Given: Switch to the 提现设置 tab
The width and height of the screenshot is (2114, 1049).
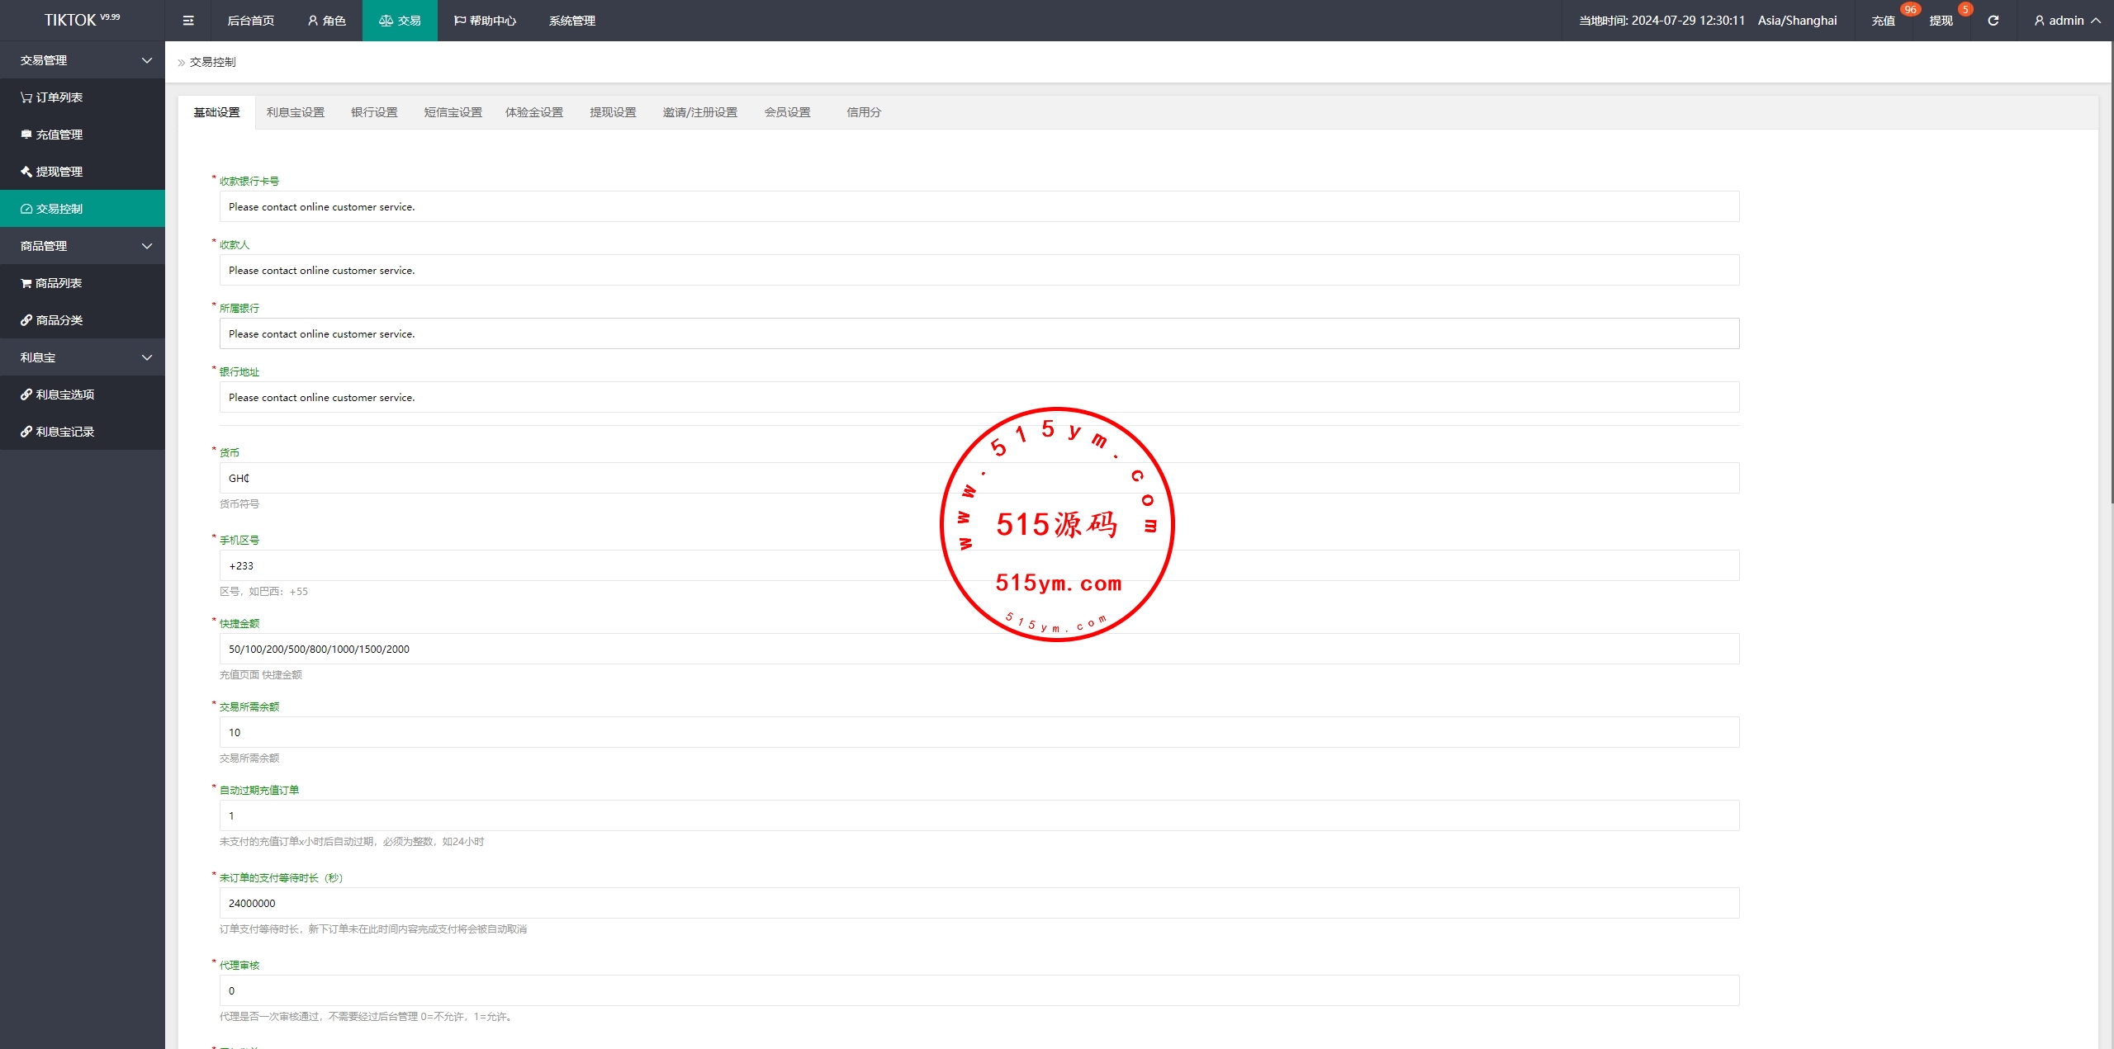Looking at the screenshot, I should pos(613,112).
